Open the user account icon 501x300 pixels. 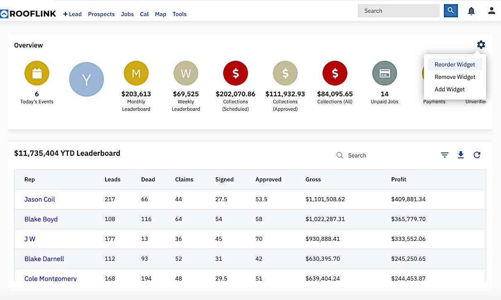(x=491, y=11)
